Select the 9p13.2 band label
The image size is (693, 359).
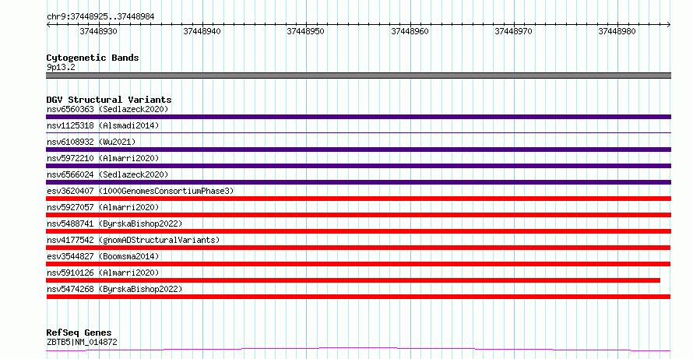[61, 67]
